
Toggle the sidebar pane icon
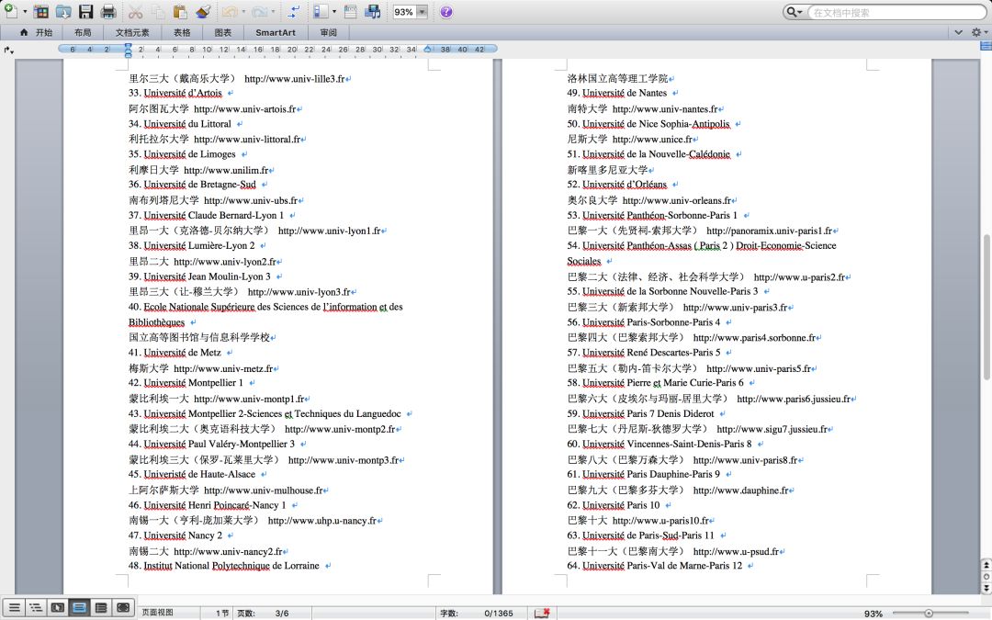[321, 11]
